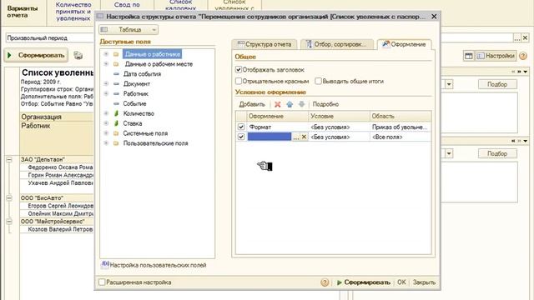Click the upper Подбор button in main window
Screen dimensions: 534x300
[x=497, y=84]
